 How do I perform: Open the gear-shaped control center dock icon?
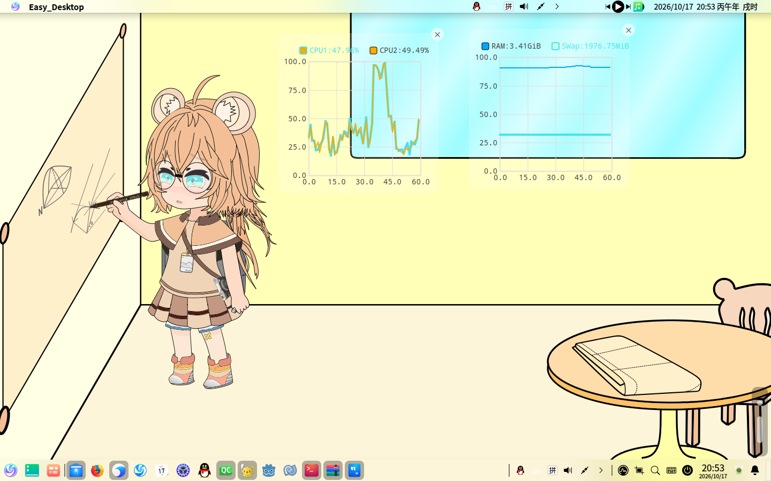(x=183, y=470)
